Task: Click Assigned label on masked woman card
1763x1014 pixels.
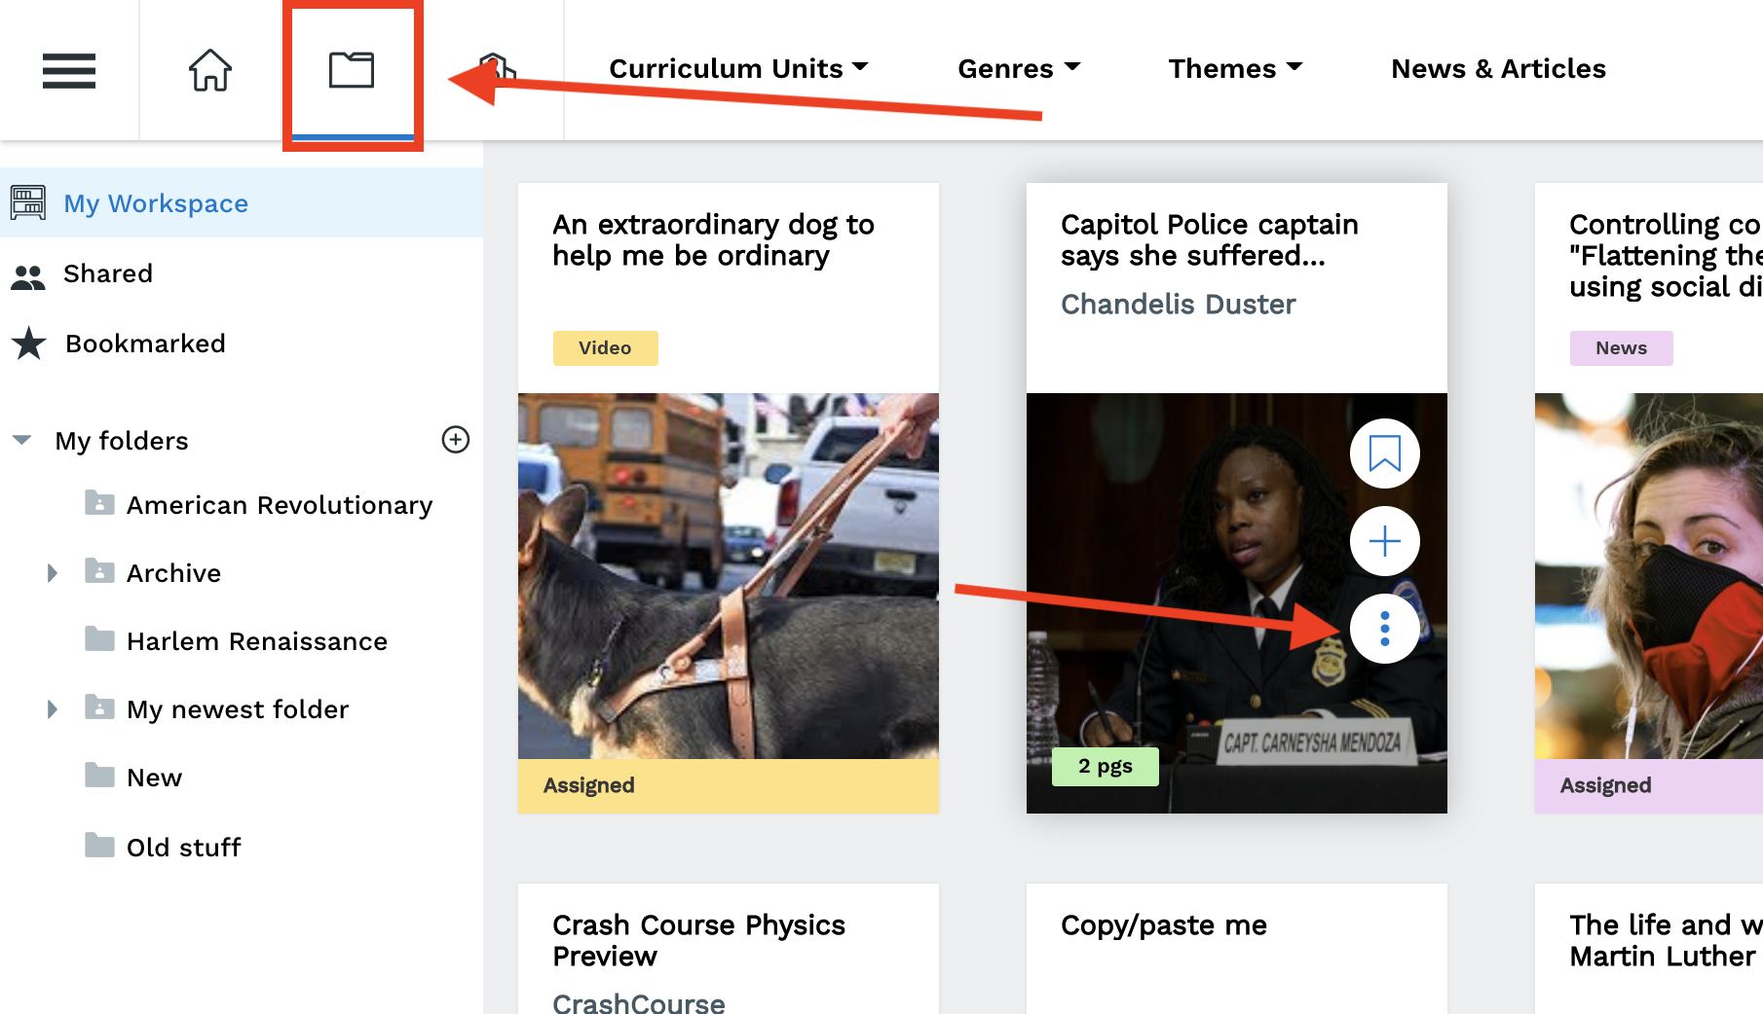Action: pyautogui.click(x=1605, y=785)
